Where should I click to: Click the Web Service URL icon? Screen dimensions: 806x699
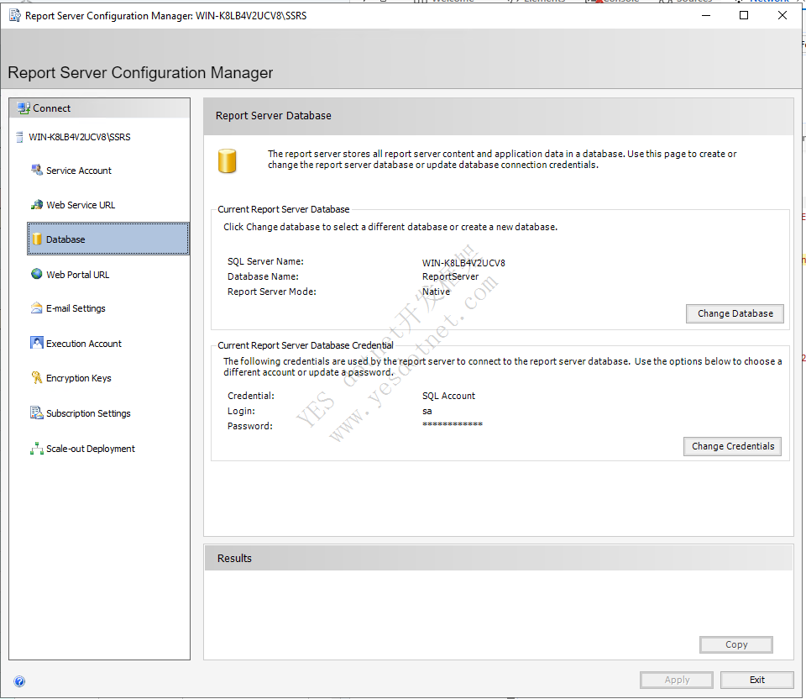(x=37, y=205)
